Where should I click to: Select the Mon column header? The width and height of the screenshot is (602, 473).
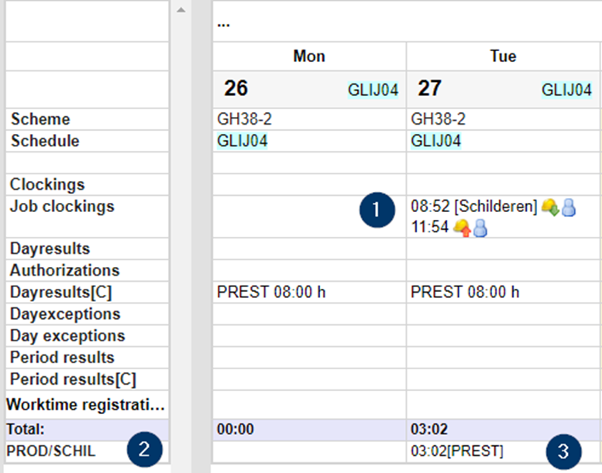pyautogui.click(x=309, y=57)
